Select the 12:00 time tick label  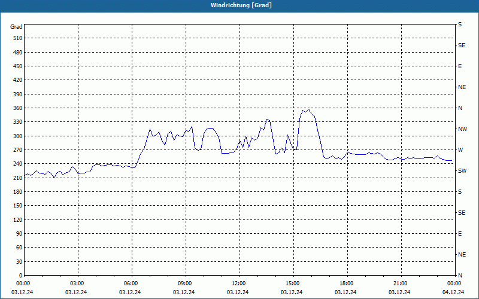pos(239,283)
